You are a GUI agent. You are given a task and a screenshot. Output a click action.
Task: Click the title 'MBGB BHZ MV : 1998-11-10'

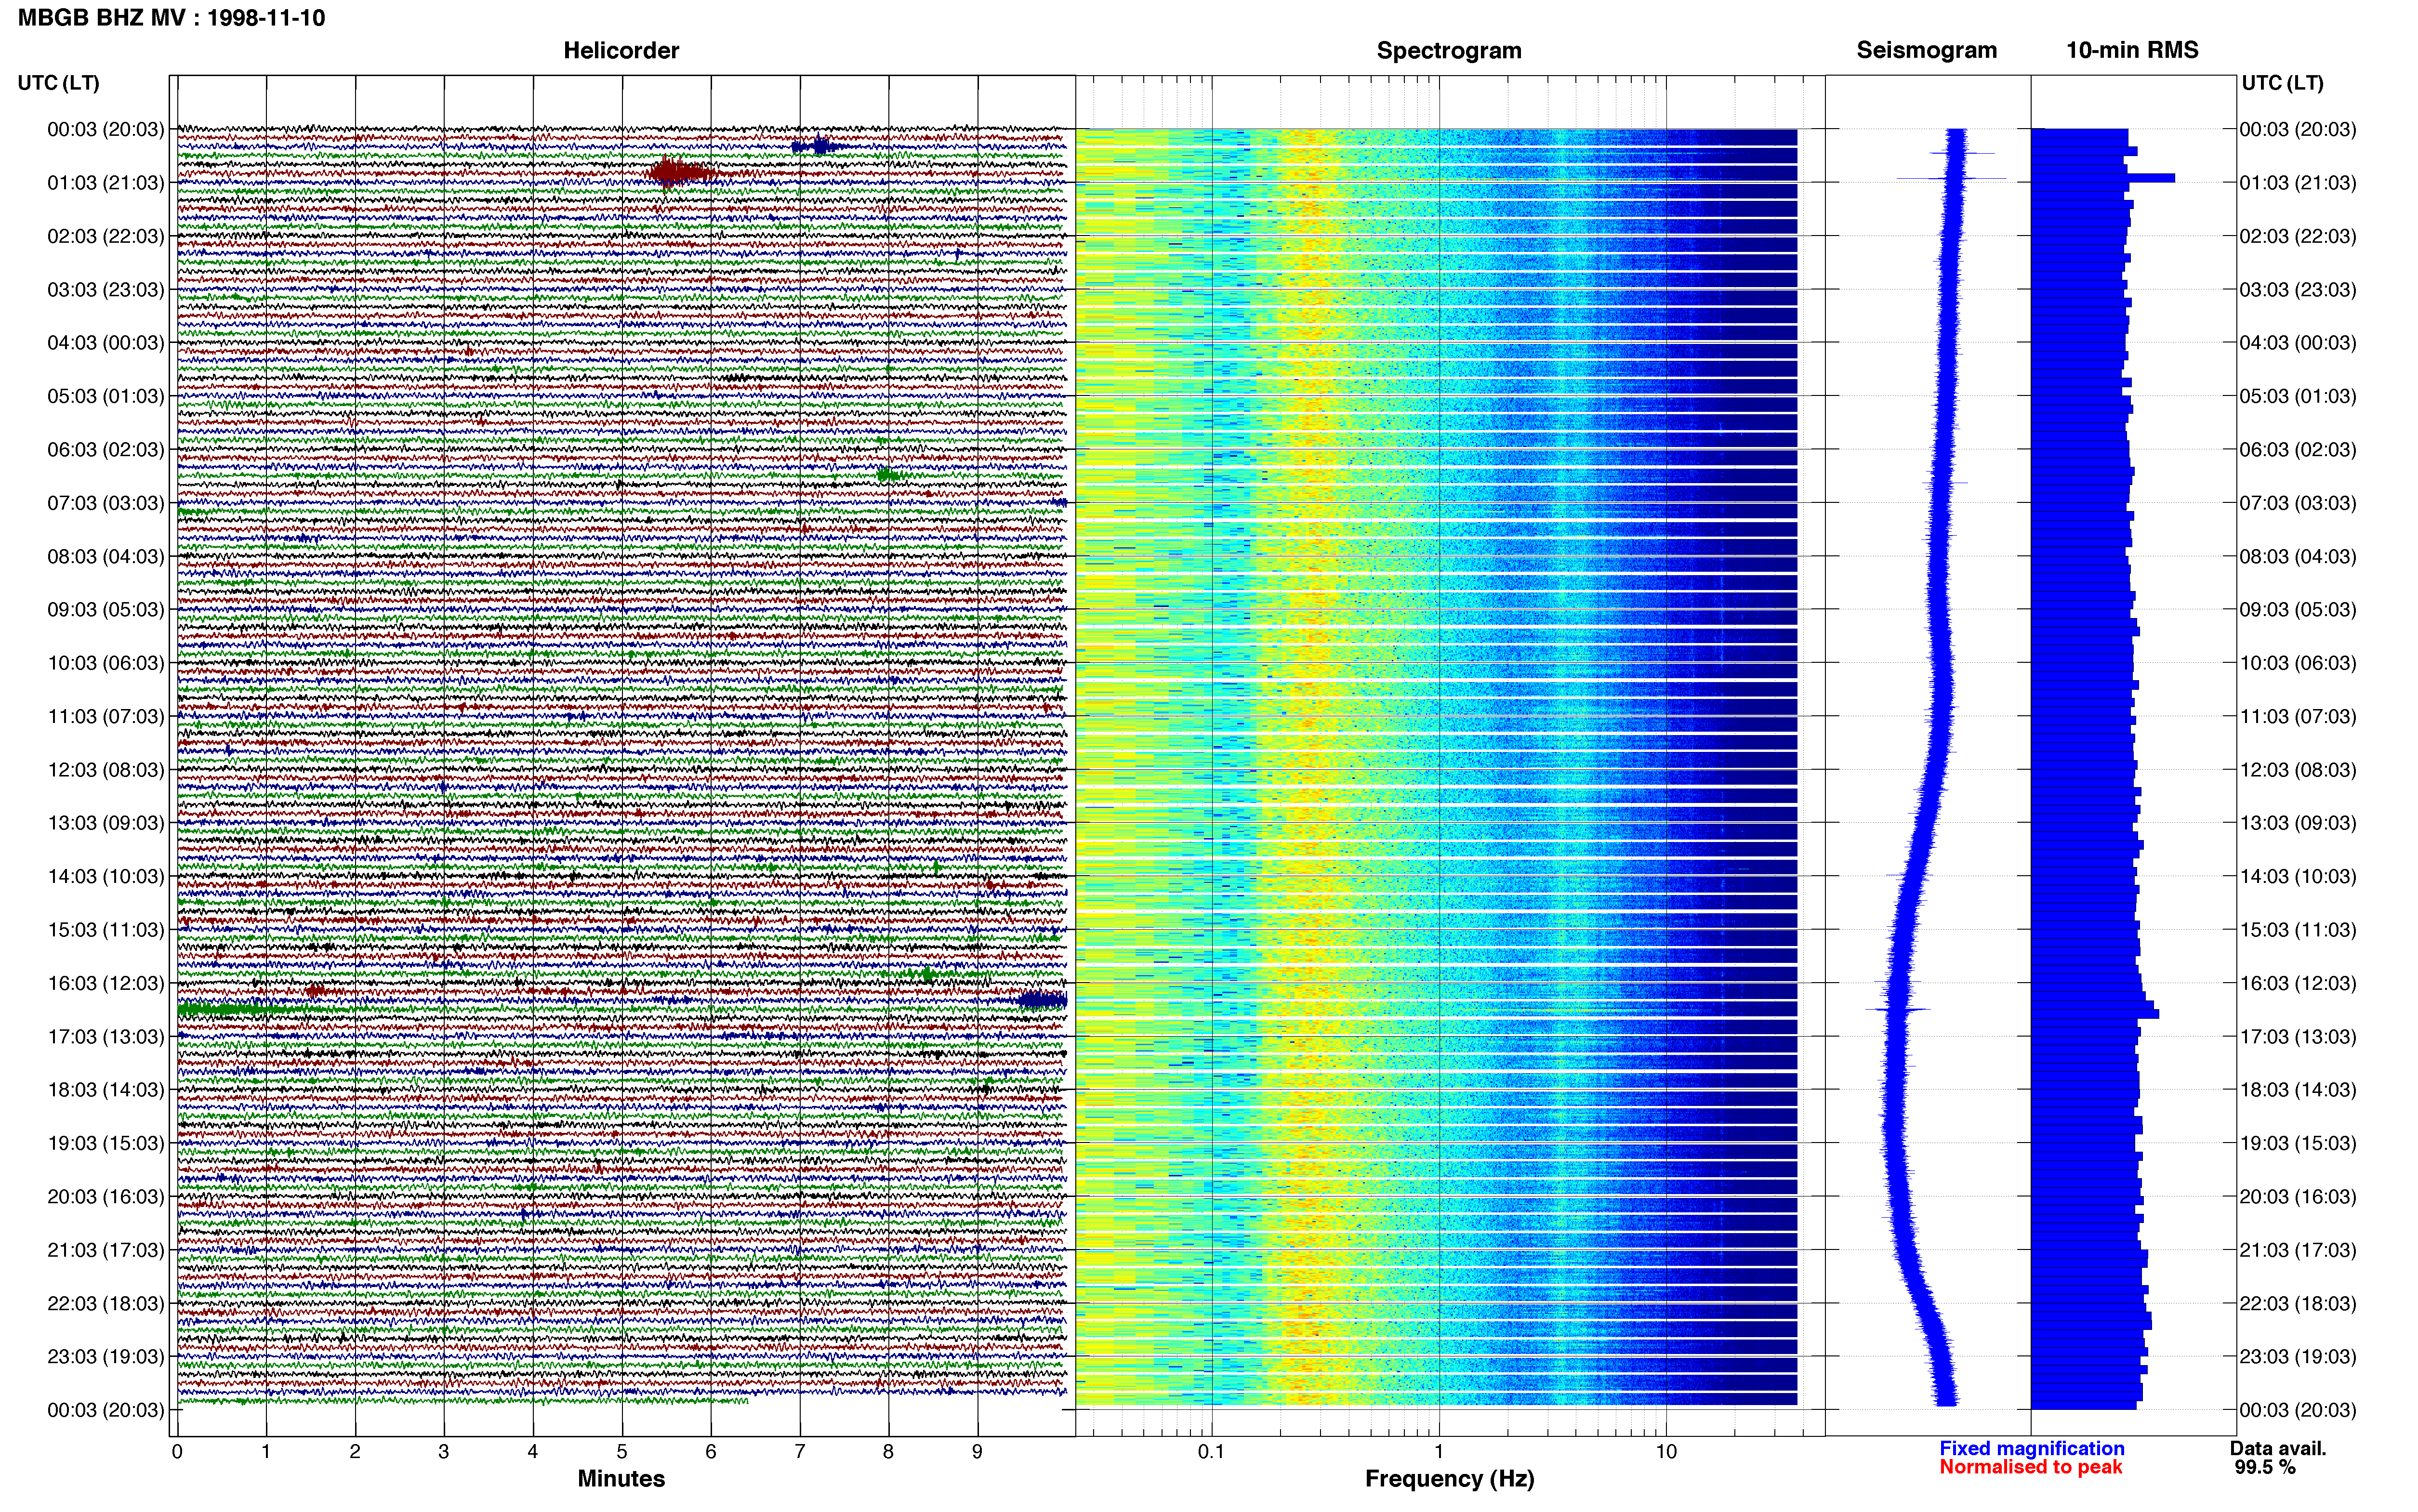[171, 18]
